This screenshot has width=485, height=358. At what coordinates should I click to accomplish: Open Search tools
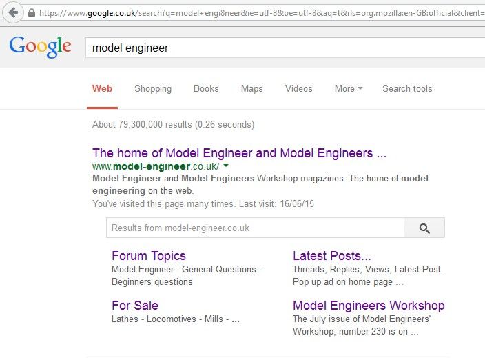(407, 88)
